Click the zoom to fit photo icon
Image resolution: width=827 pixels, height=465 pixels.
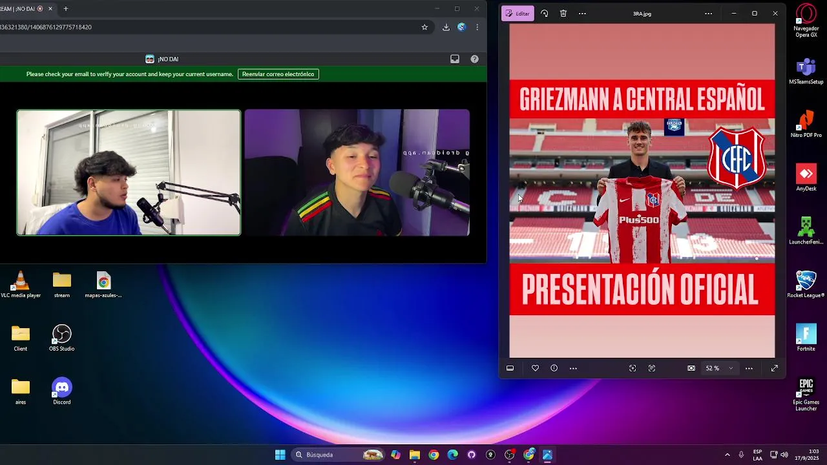click(691, 368)
